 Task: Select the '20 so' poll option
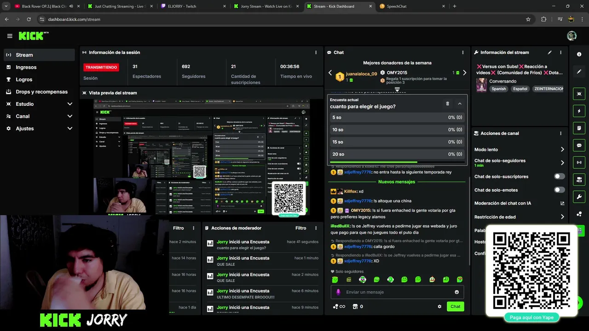click(397, 154)
